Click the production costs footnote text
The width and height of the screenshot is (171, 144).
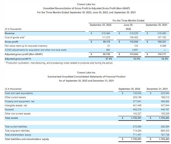pos(59,63)
